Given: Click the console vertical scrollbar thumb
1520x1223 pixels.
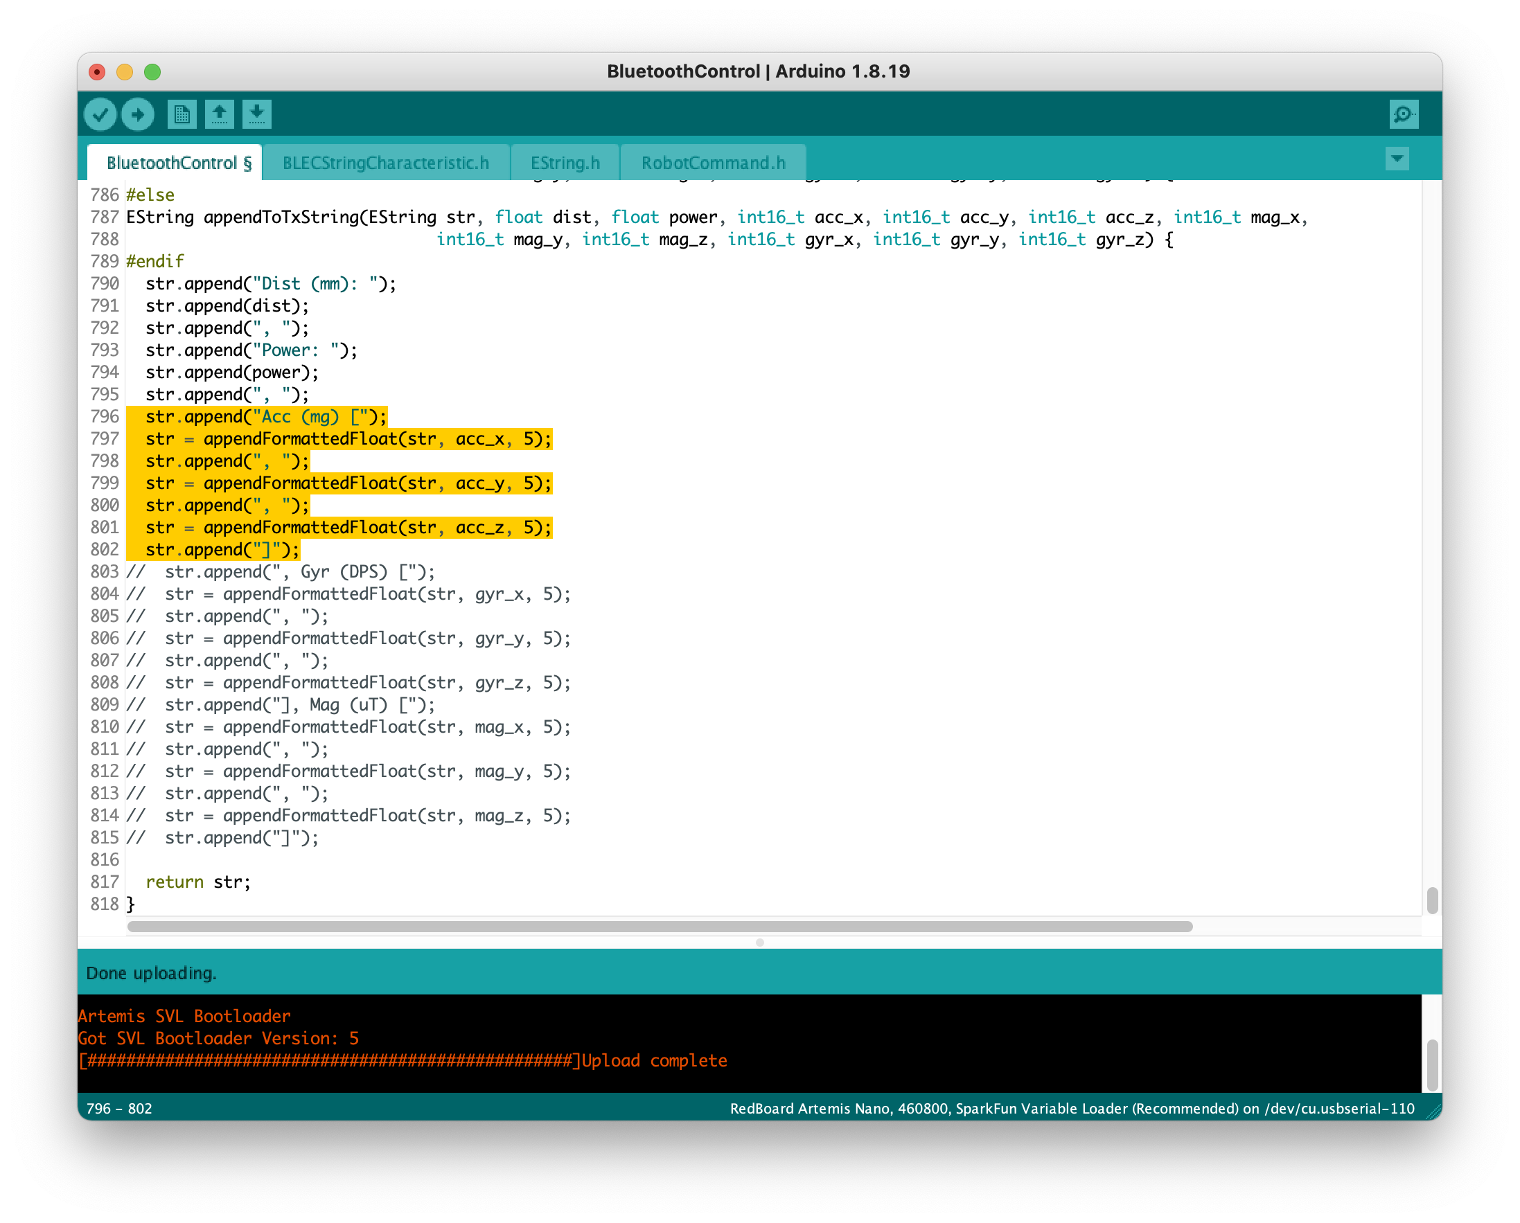Looking at the screenshot, I should click(1432, 1064).
